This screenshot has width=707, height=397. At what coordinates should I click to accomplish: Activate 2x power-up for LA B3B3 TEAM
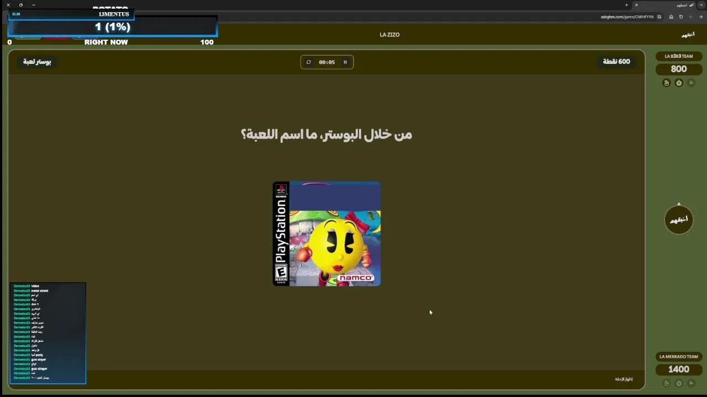point(691,83)
